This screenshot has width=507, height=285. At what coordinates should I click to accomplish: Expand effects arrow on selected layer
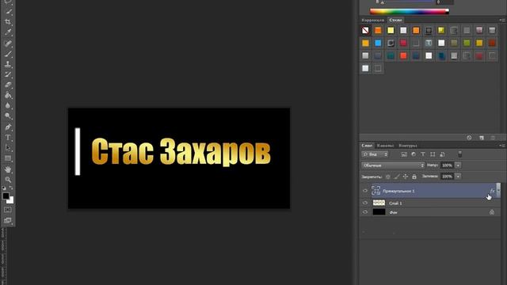[498, 191]
